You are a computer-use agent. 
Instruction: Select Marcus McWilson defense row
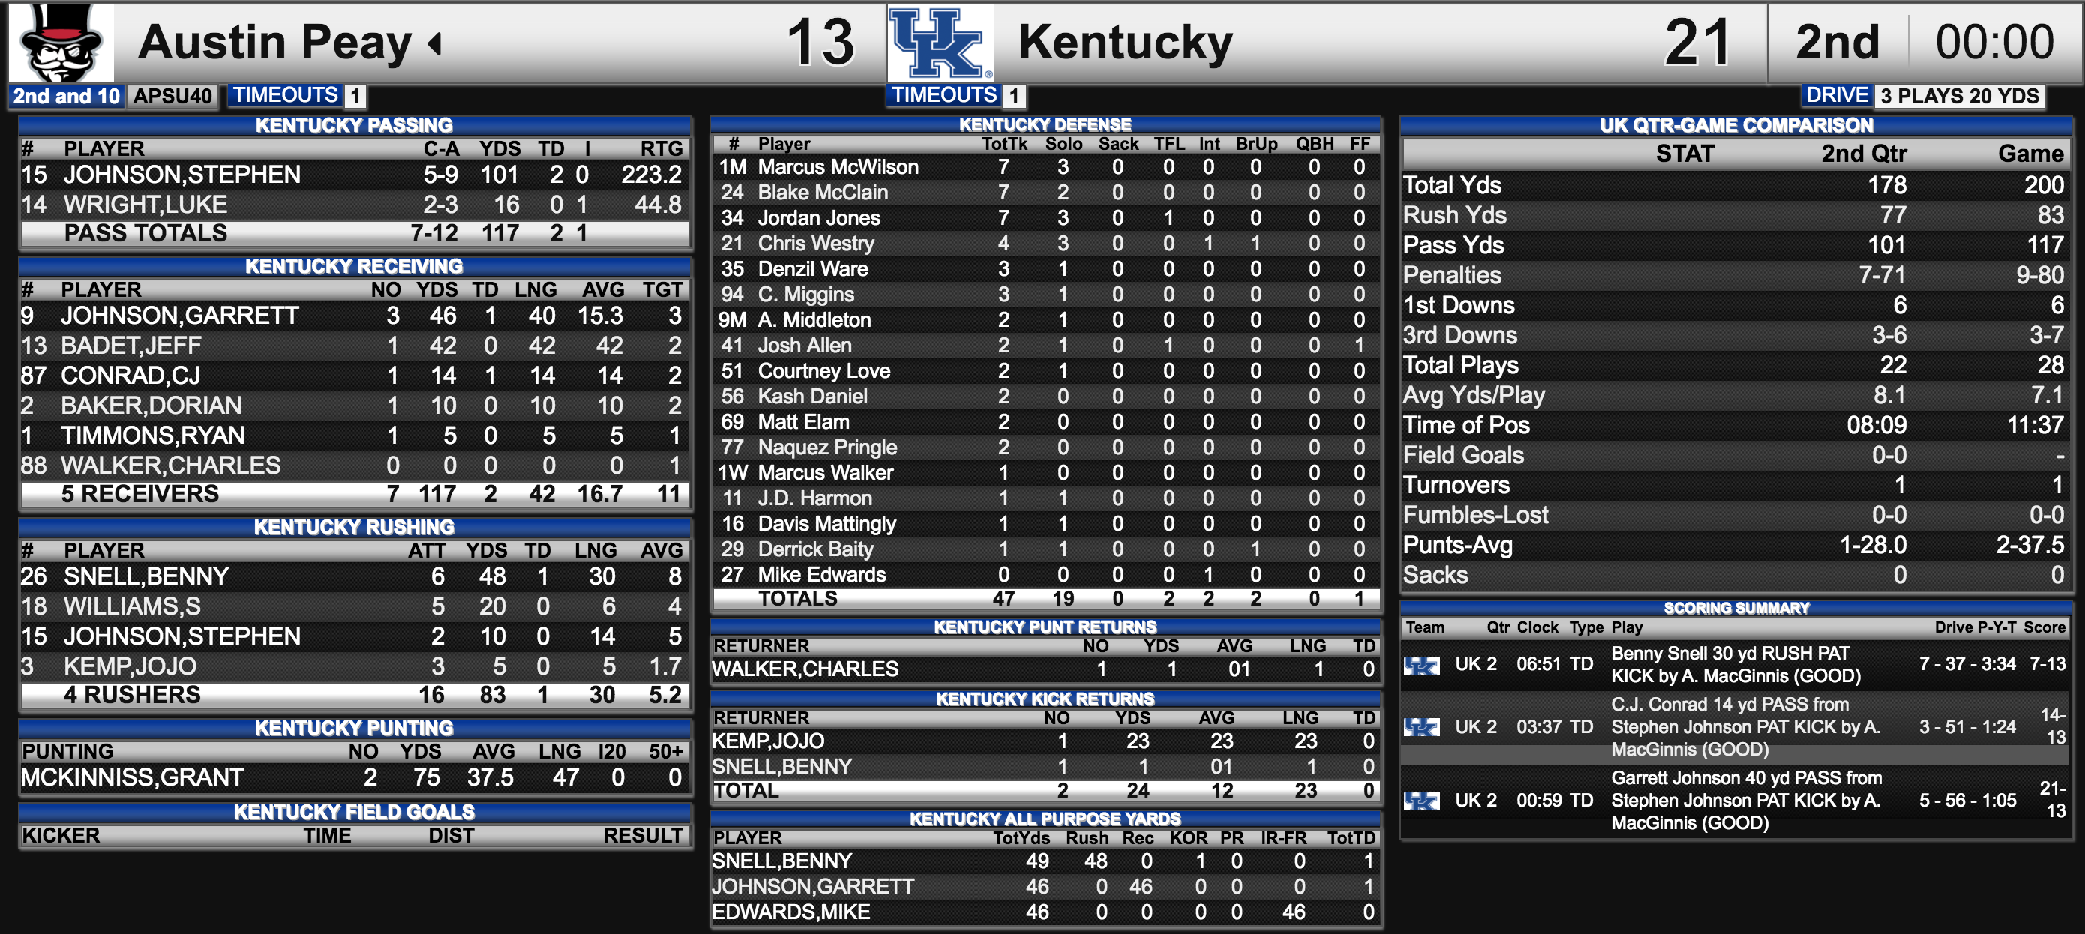1045,167
